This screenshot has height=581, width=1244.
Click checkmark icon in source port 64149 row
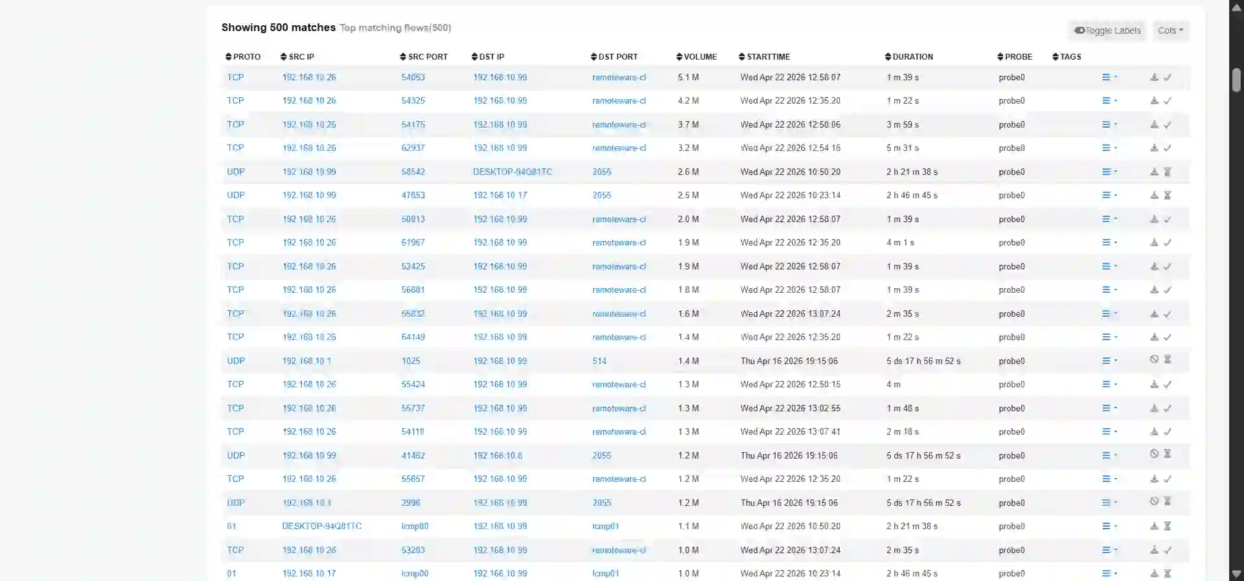pyautogui.click(x=1168, y=337)
